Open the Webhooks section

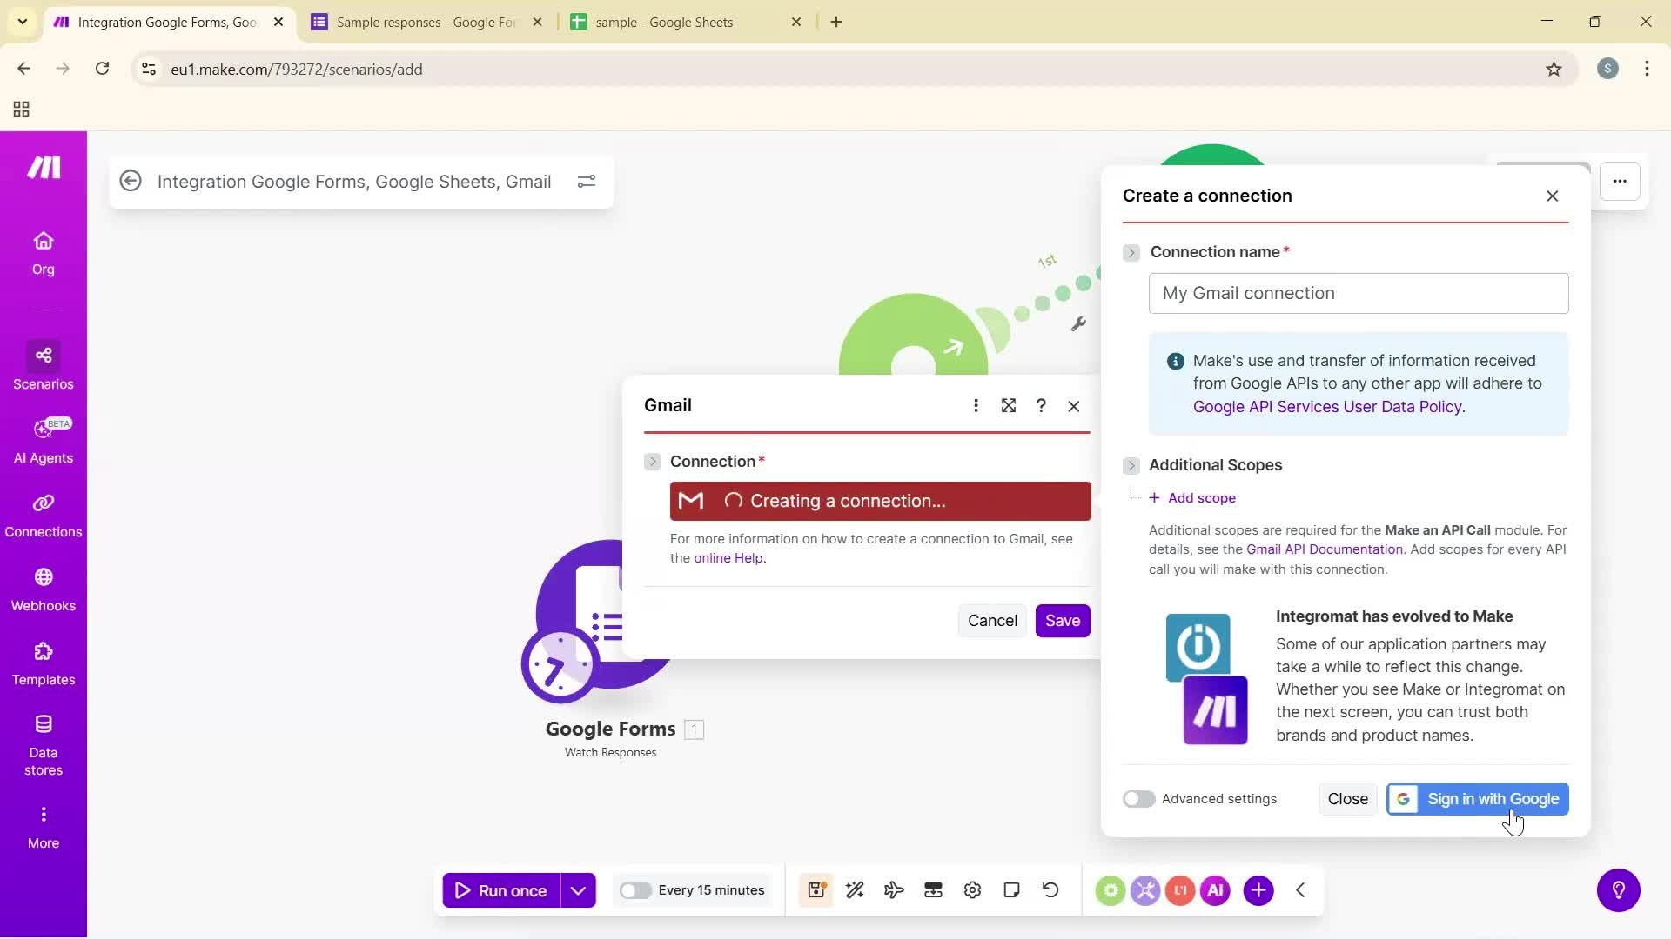pyautogui.click(x=43, y=588)
